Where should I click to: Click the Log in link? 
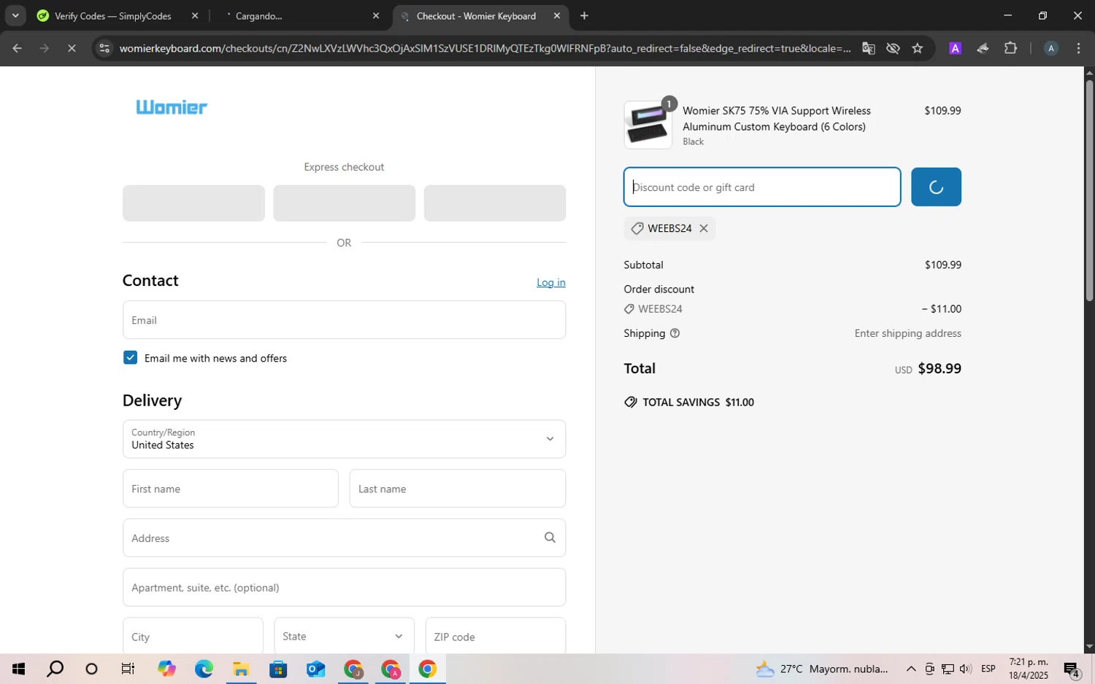point(550,282)
